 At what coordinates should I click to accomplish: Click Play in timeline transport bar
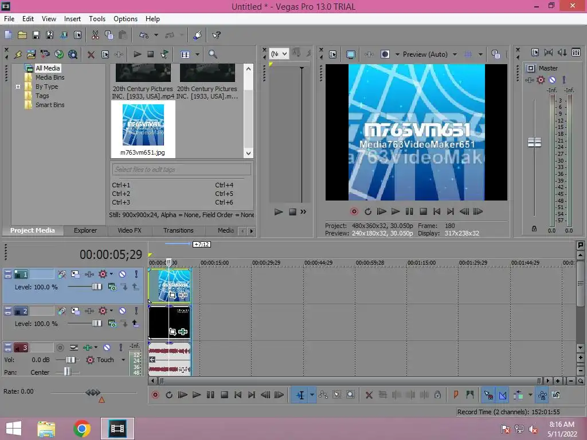(x=196, y=395)
